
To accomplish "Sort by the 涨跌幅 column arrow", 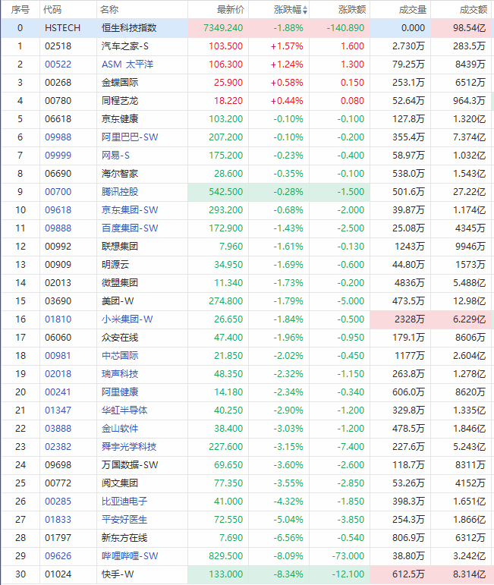I will 305,10.
